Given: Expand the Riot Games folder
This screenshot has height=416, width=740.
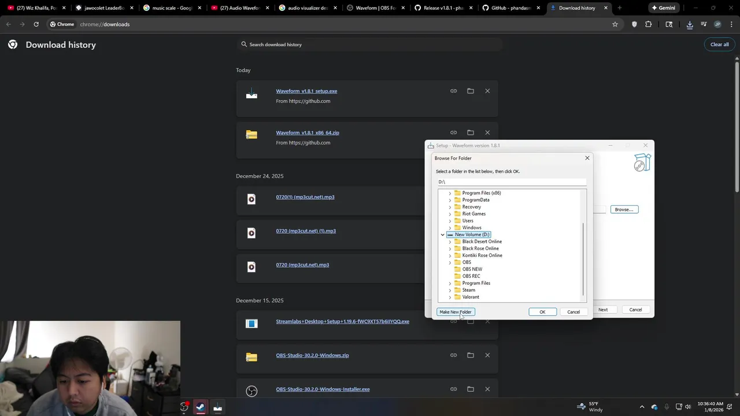Looking at the screenshot, I should pos(450,214).
